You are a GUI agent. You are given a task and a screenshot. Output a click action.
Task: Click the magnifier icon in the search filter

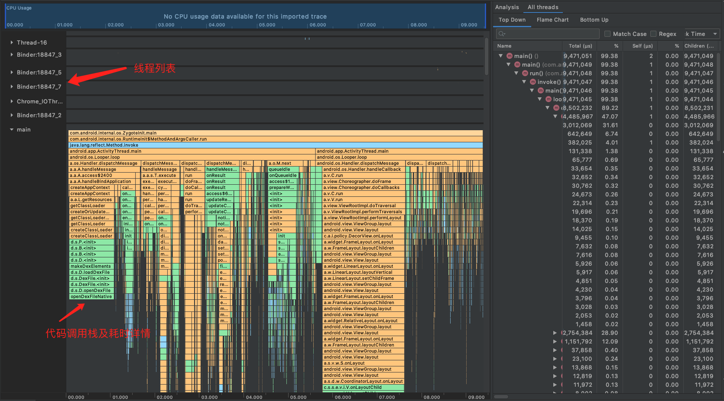(x=501, y=33)
